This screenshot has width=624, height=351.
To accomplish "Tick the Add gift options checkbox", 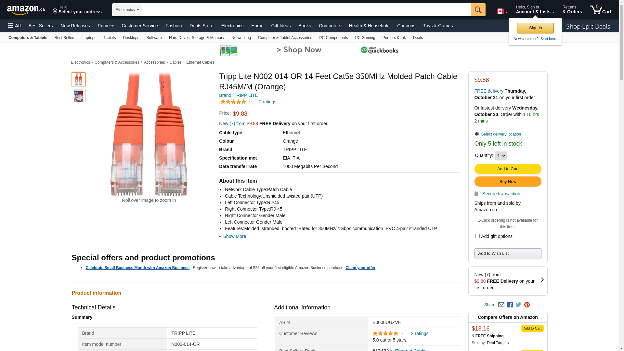I will (477, 236).
